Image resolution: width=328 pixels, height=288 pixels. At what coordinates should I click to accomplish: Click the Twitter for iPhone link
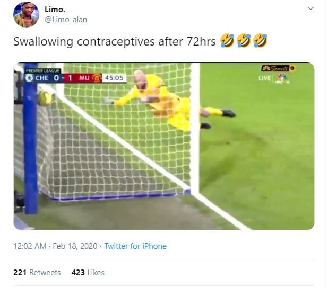tap(135, 246)
